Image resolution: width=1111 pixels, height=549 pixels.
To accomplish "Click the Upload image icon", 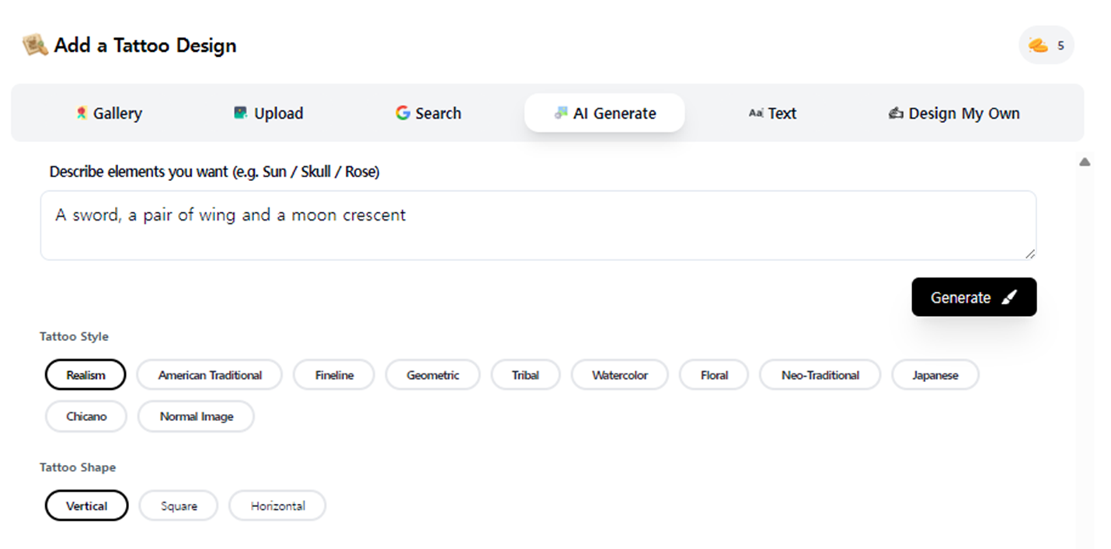I will tap(241, 113).
